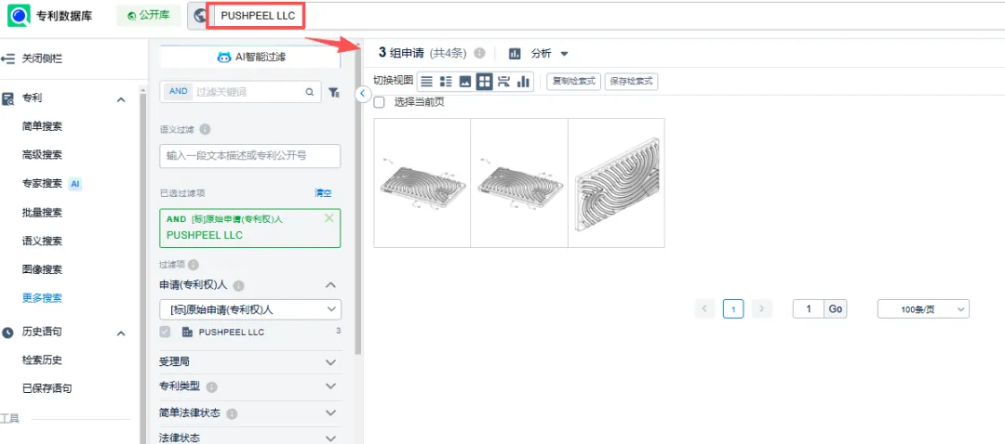Viewport: 1005px width, 444px height.
Task: Collapse the 专利 sidebar section
Action: pos(120,99)
